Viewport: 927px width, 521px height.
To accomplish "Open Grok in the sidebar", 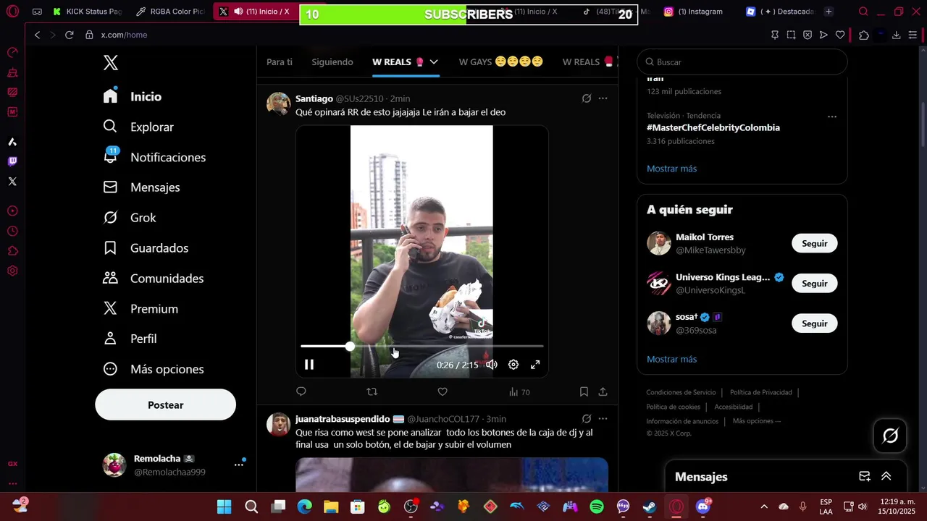I will [130, 218].
